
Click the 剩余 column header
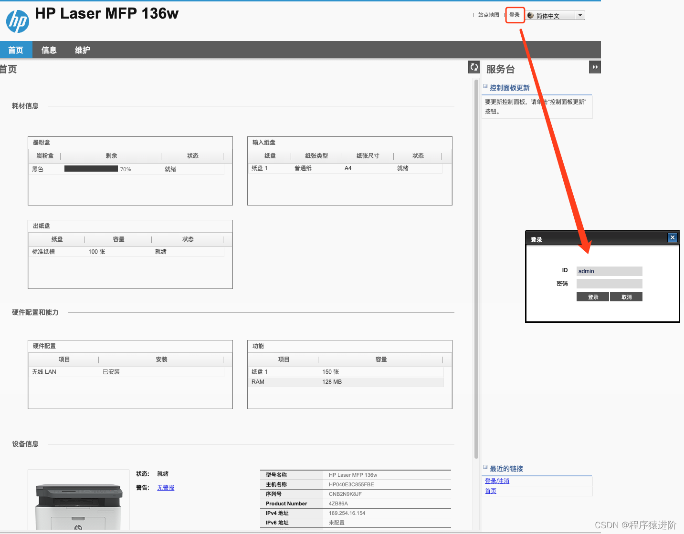(x=111, y=156)
